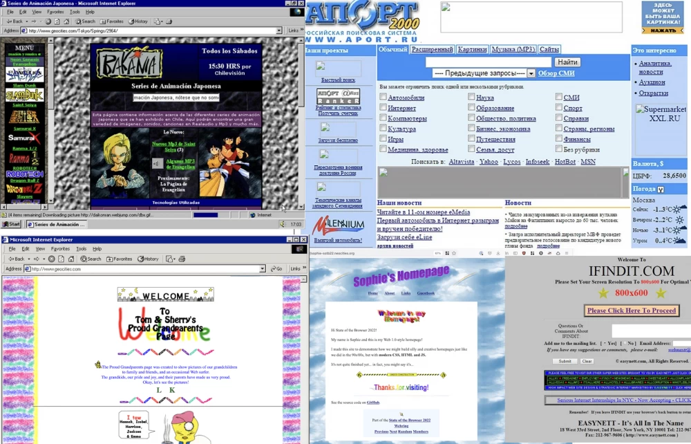
Task: Click the bookmark star in Sophie's browser toolbar
Action: pyautogui.click(x=454, y=252)
